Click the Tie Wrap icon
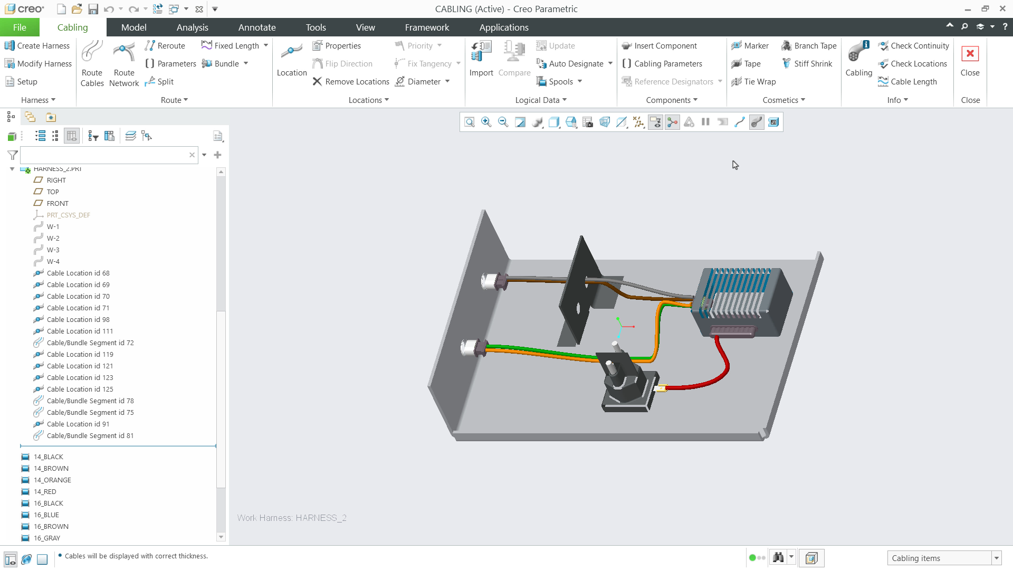Screen dimensions: 1013x570 (737, 81)
